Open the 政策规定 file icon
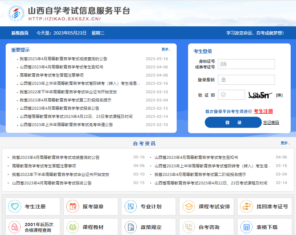 131,227
